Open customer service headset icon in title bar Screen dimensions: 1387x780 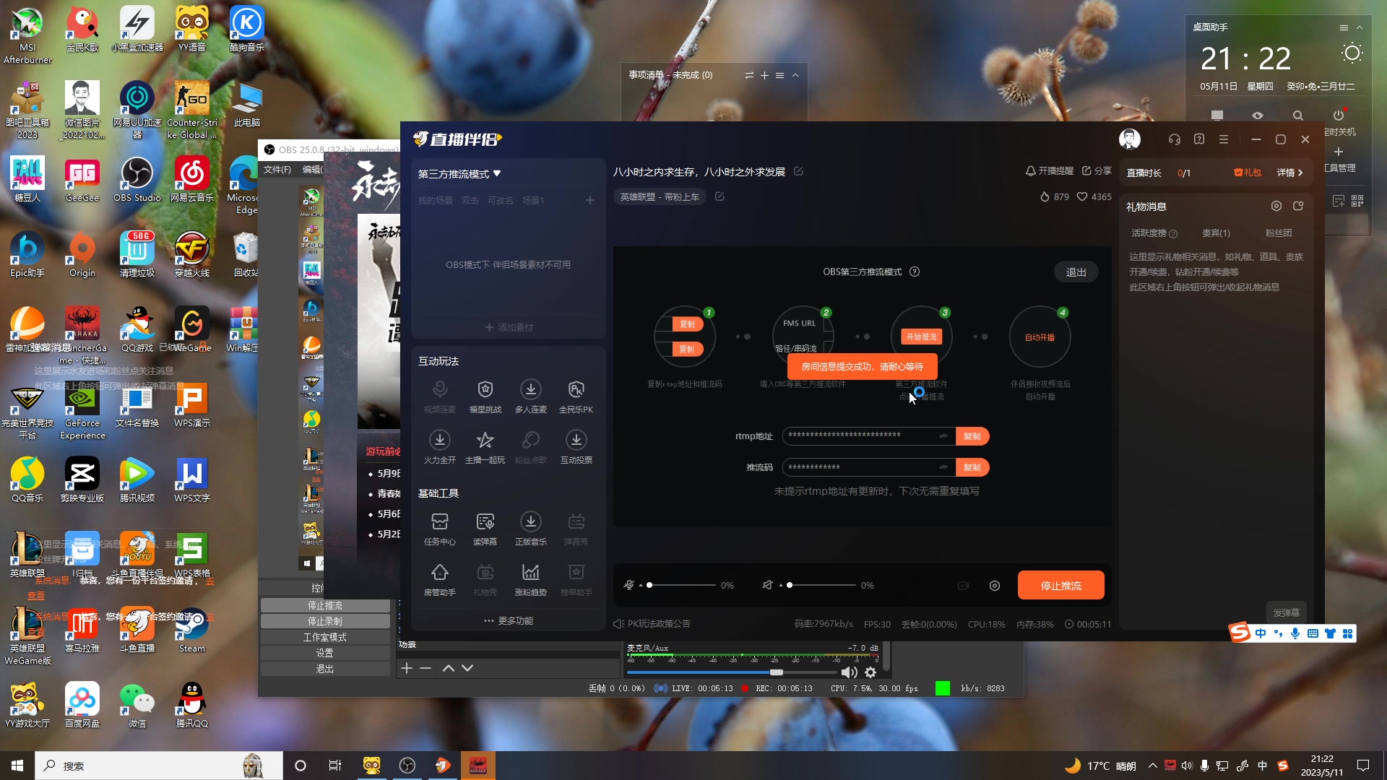(x=1174, y=139)
